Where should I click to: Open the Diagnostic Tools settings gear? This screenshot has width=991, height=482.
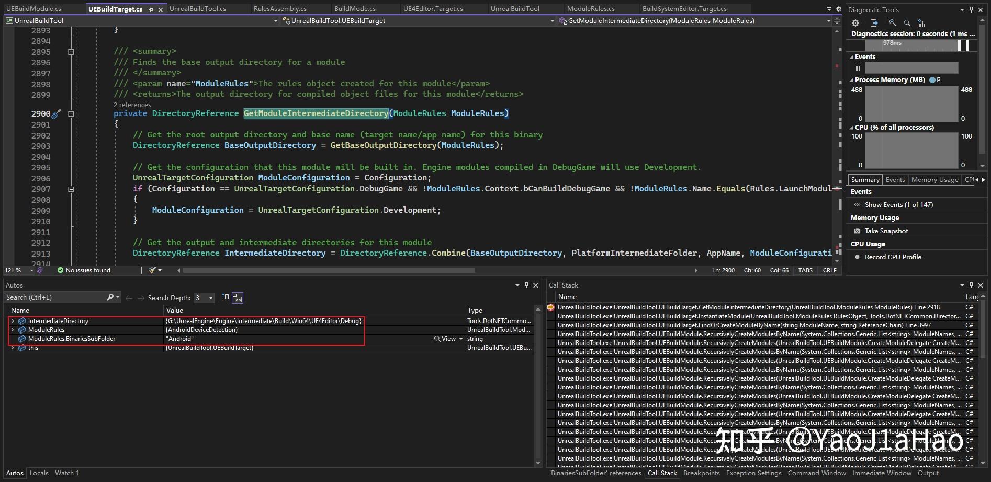[x=855, y=23]
